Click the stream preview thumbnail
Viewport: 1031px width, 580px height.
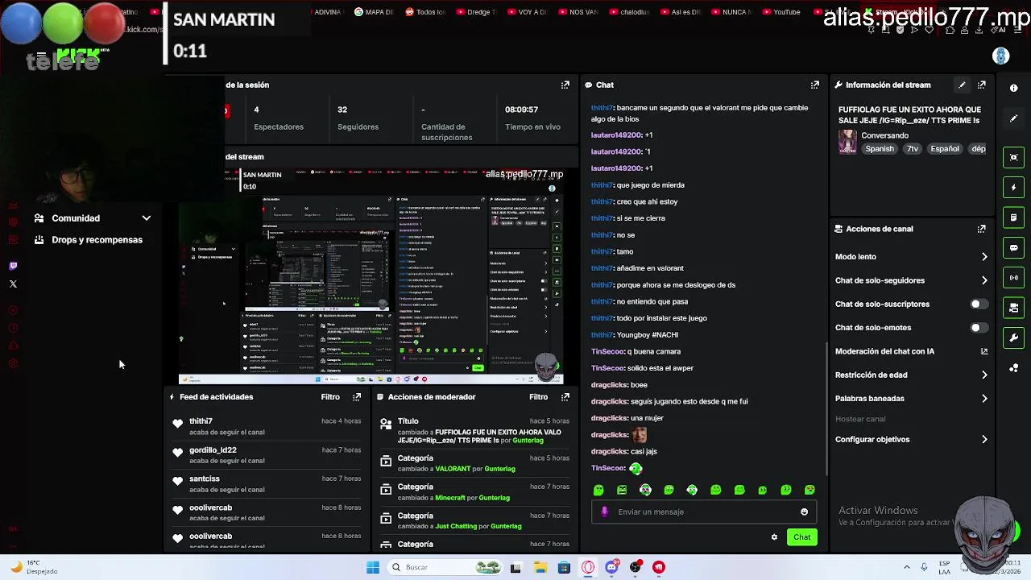coord(371,276)
